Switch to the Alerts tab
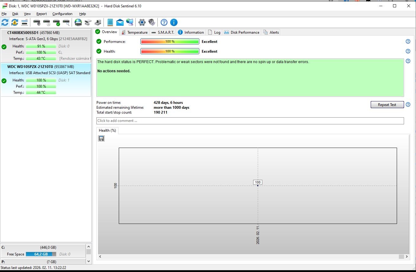Viewport: 416px width, 272px height. pyautogui.click(x=271, y=32)
